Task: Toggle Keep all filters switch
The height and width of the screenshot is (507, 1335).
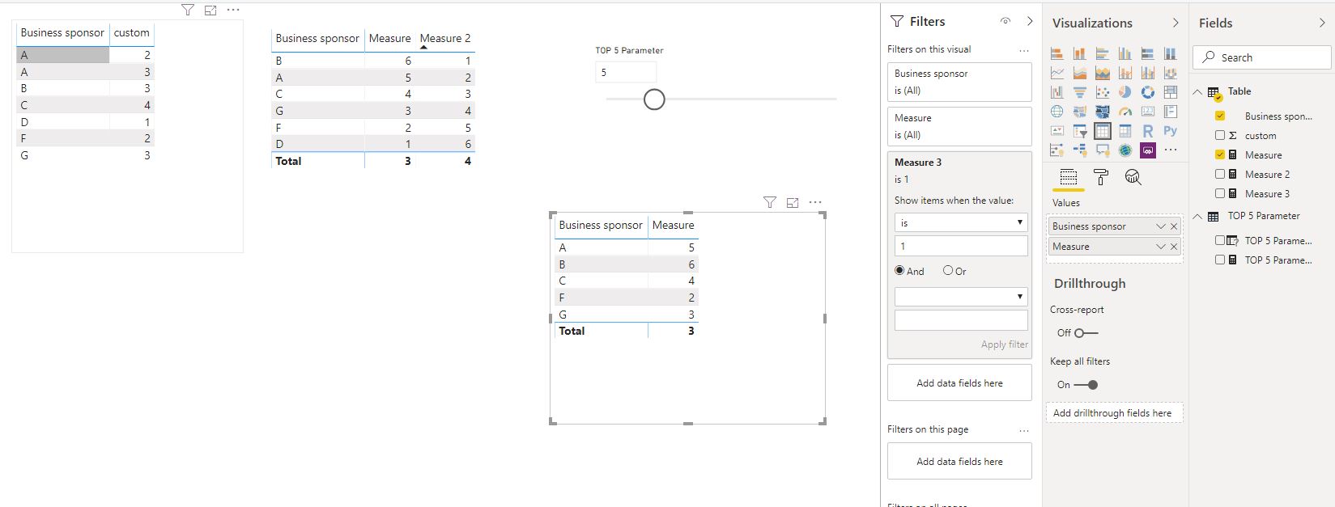Action: (1086, 385)
